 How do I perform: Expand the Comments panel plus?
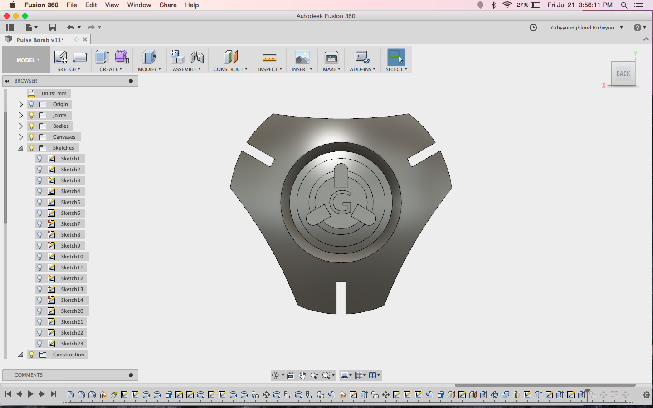(131, 375)
